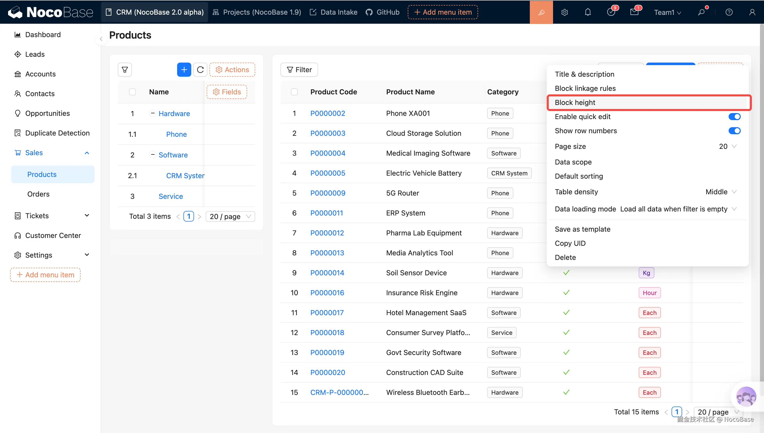Image resolution: width=764 pixels, height=433 pixels.
Task: Switch to CRM (NocoBase 2.0 alpha) tab
Action: coord(155,12)
